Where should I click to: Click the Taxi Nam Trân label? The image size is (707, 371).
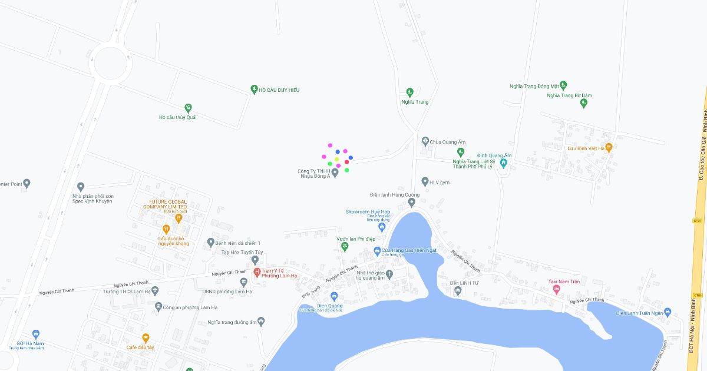click(x=564, y=281)
